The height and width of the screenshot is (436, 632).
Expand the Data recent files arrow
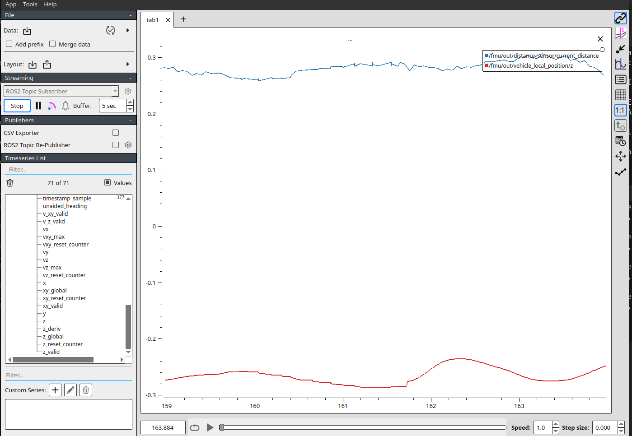(128, 30)
